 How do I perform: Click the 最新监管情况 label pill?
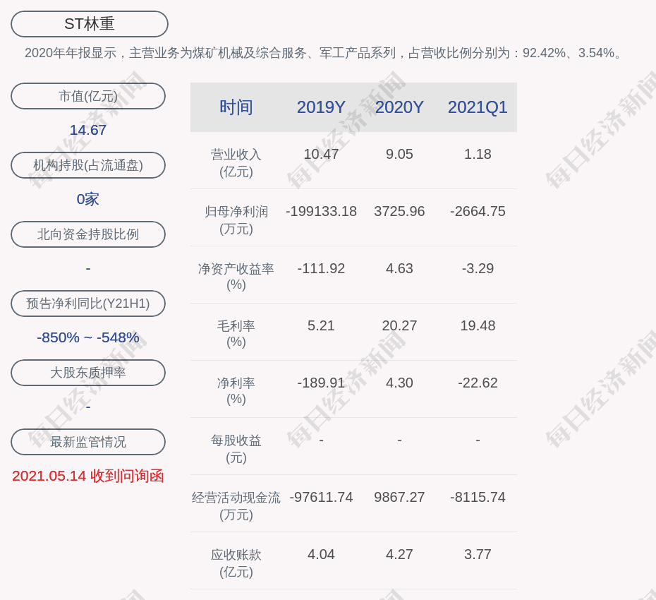(x=88, y=442)
